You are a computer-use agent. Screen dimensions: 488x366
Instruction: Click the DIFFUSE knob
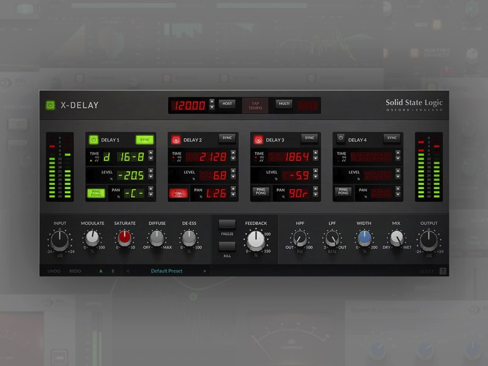(157, 238)
